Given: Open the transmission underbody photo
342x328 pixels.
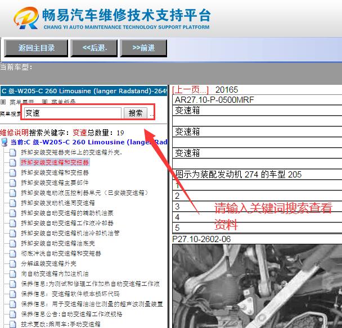Looking at the screenshot, I should [257, 286].
